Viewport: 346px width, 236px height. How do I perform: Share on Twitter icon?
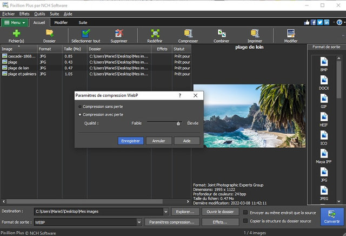click(320, 22)
